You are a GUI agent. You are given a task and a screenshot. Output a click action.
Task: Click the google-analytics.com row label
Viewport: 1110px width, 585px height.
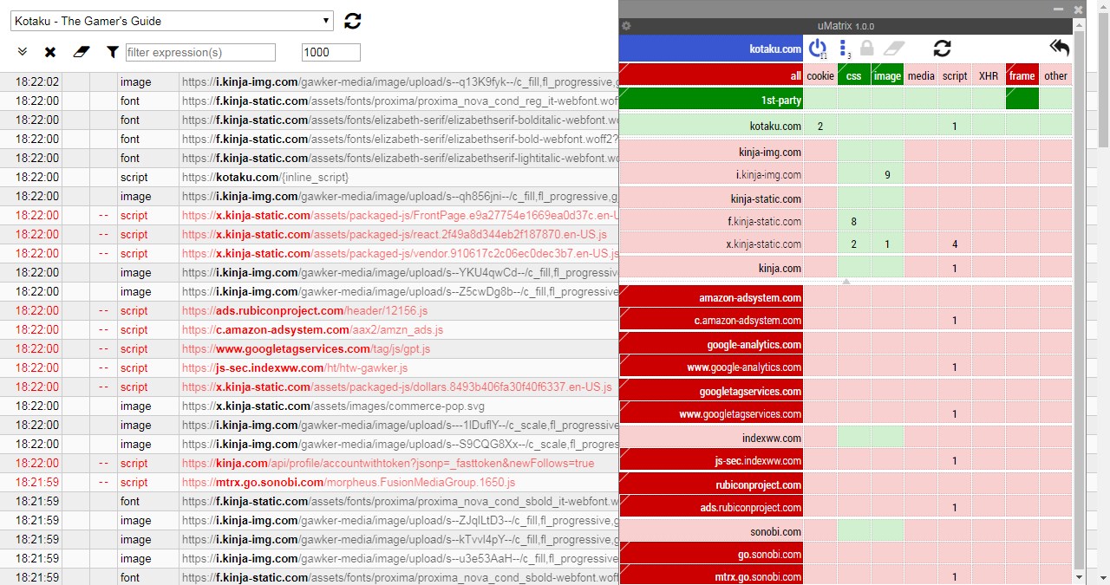click(x=711, y=344)
